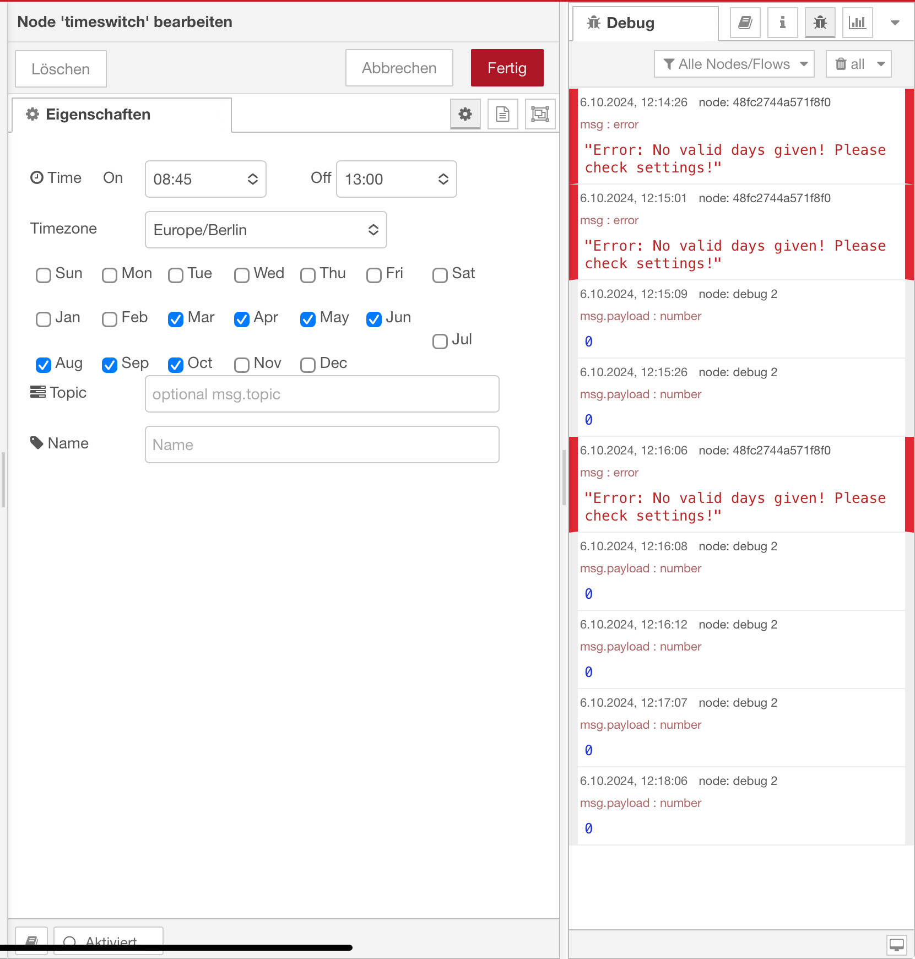This screenshot has width=915, height=959.
Task: Check the Jul month checkbox
Action: click(440, 341)
